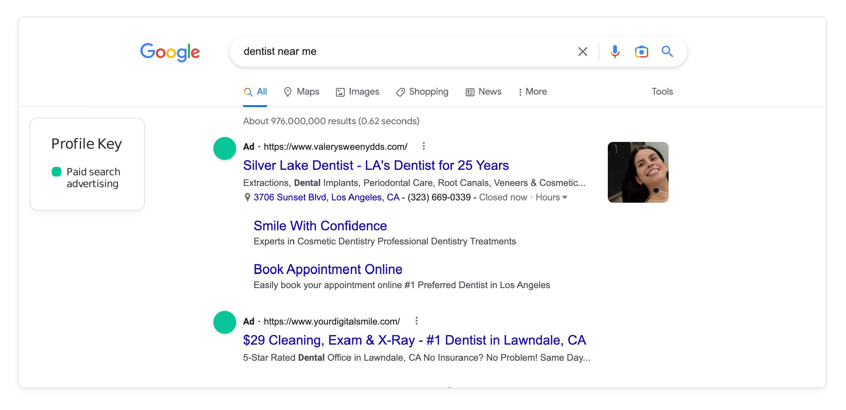Open the 'Book Appointment Online' sitelink
The image size is (846, 410).
[328, 269]
